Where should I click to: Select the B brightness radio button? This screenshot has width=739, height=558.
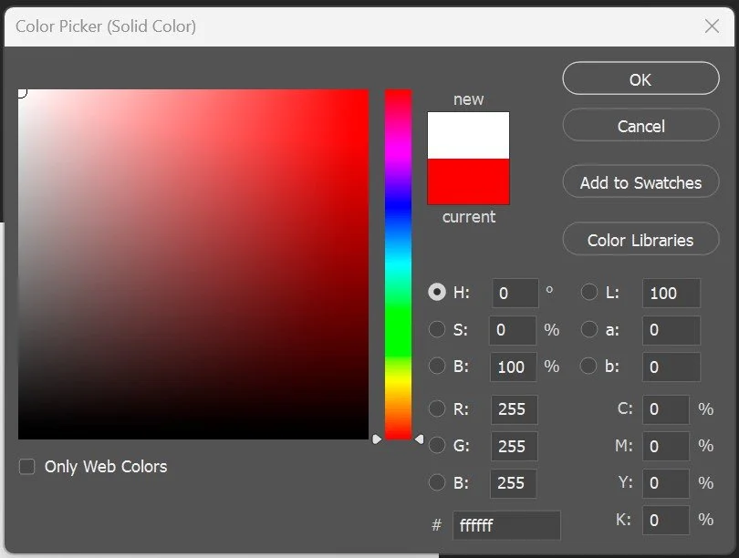click(437, 367)
